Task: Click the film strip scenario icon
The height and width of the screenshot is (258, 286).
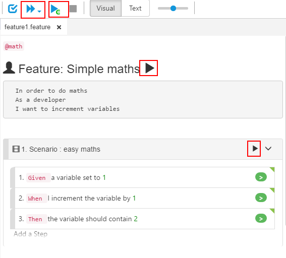Action: tap(16, 149)
